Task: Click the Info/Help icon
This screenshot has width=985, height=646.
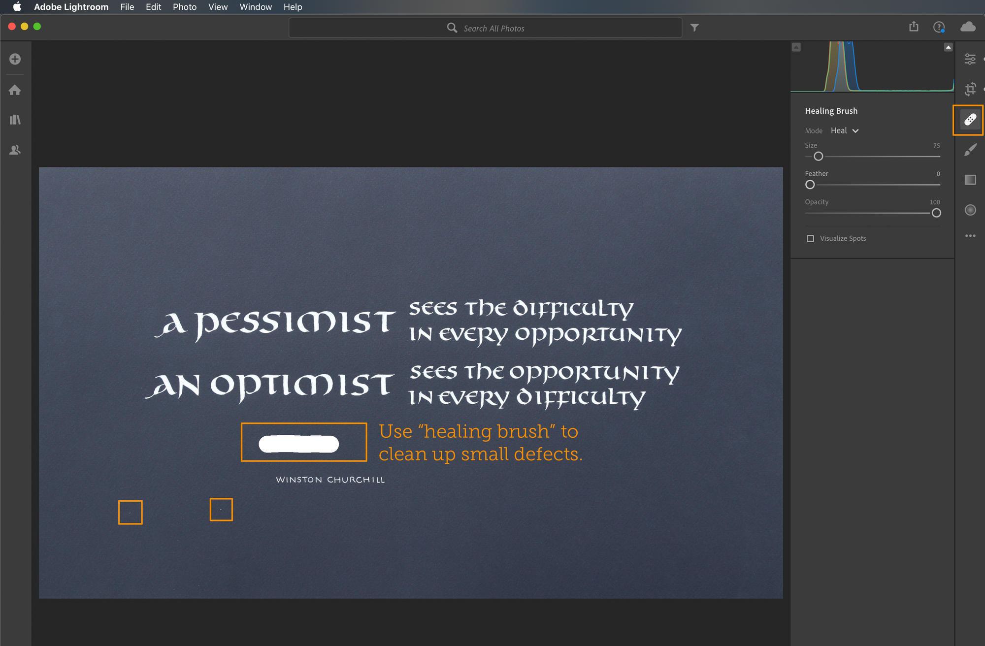Action: [939, 28]
